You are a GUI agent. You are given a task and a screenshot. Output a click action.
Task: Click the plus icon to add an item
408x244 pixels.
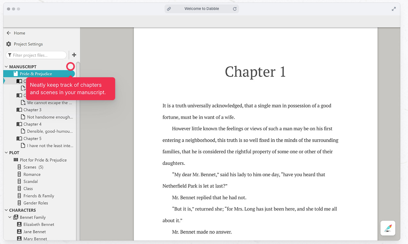click(74, 55)
